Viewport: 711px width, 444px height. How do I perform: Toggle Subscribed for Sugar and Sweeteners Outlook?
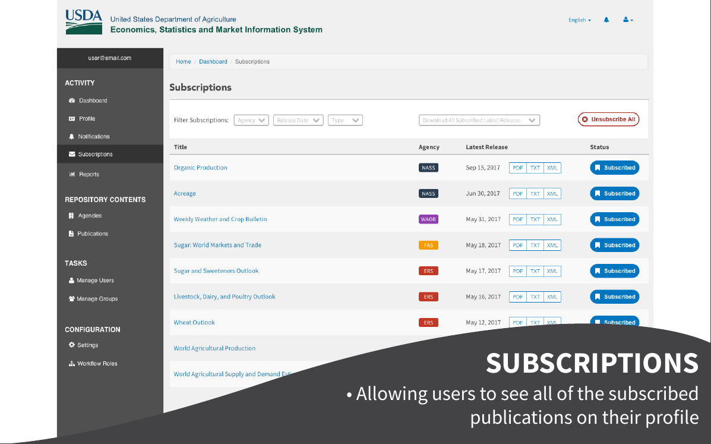pos(614,271)
